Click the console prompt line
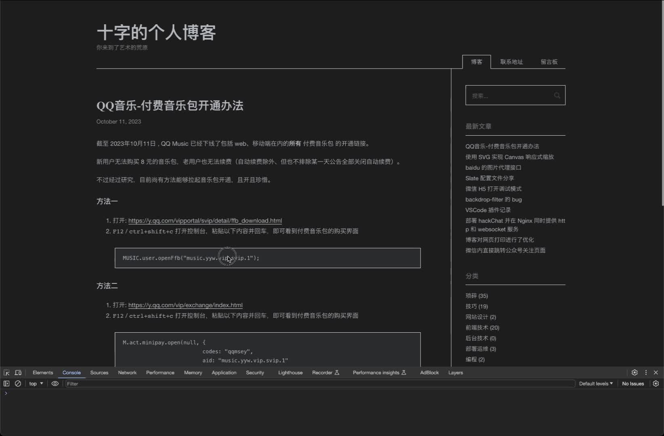 pyautogui.click(x=332, y=393)
